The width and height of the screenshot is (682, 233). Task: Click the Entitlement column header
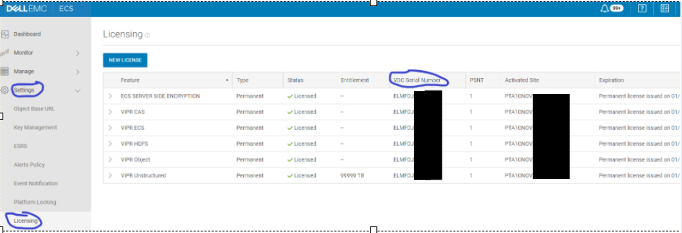click(354, 80)
